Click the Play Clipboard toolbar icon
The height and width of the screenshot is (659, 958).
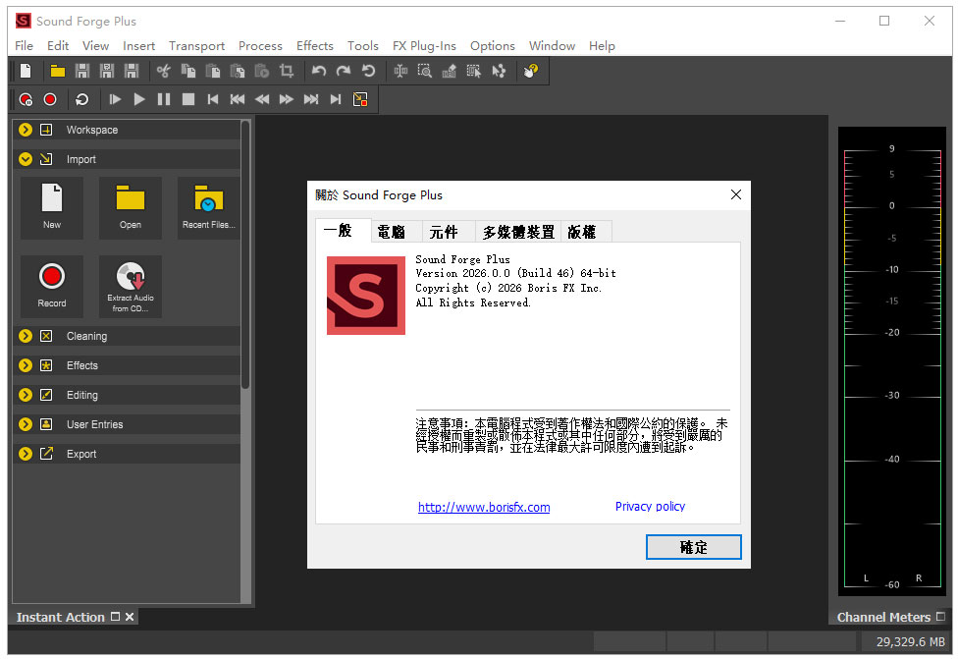click(261, 71)
